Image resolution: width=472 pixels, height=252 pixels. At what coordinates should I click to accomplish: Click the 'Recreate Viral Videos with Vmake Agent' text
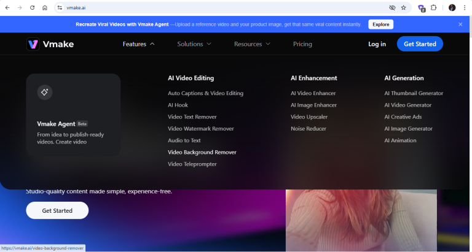tap(122, 25)
